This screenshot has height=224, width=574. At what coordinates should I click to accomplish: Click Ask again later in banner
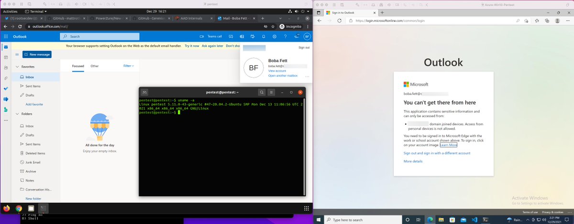212,46
